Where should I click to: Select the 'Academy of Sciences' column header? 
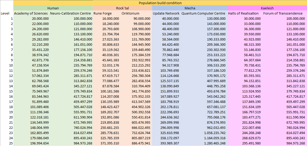pyautogui.click(x=31, y=13)
